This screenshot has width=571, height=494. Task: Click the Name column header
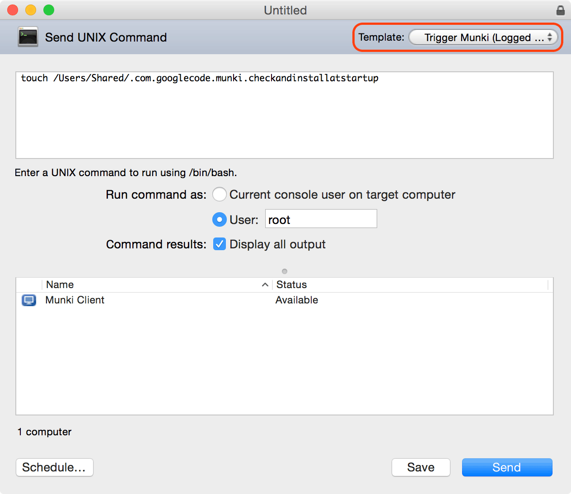tap(60, 284)
